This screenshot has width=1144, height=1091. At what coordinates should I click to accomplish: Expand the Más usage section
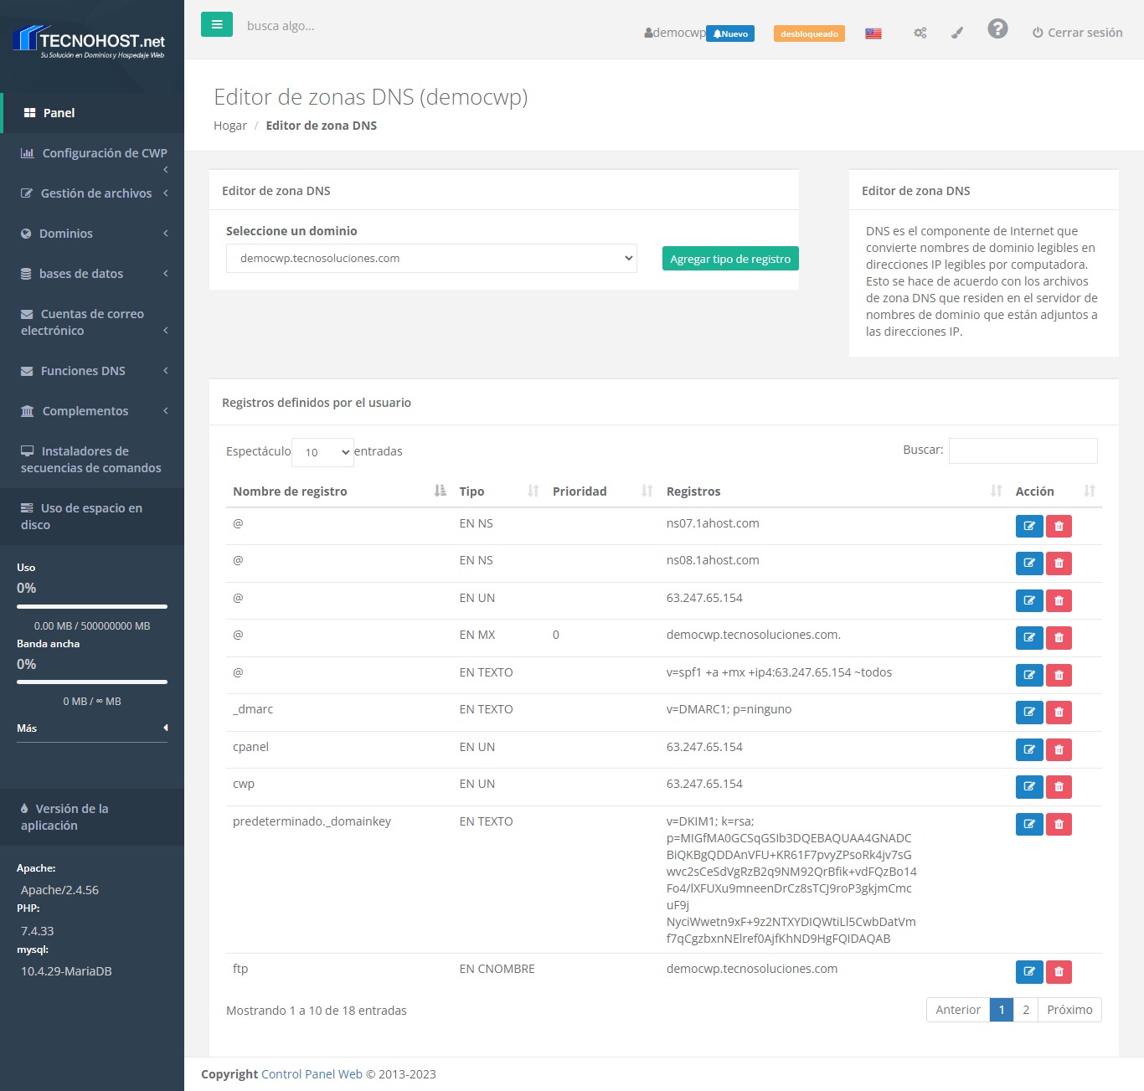[92, 728]
